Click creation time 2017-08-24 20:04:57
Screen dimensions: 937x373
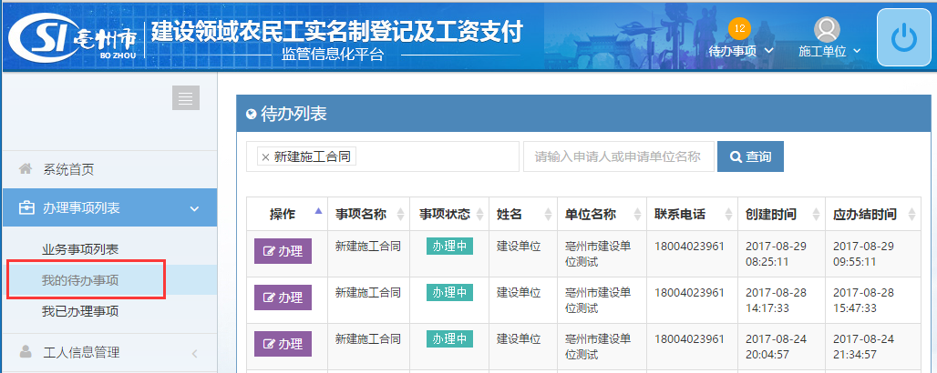pos(777,347)
